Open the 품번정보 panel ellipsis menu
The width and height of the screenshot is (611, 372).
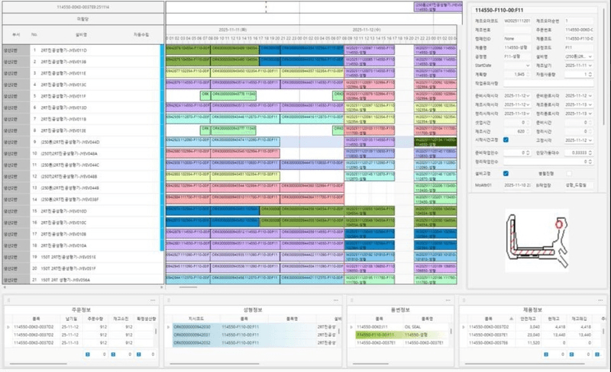pos(448,300)
